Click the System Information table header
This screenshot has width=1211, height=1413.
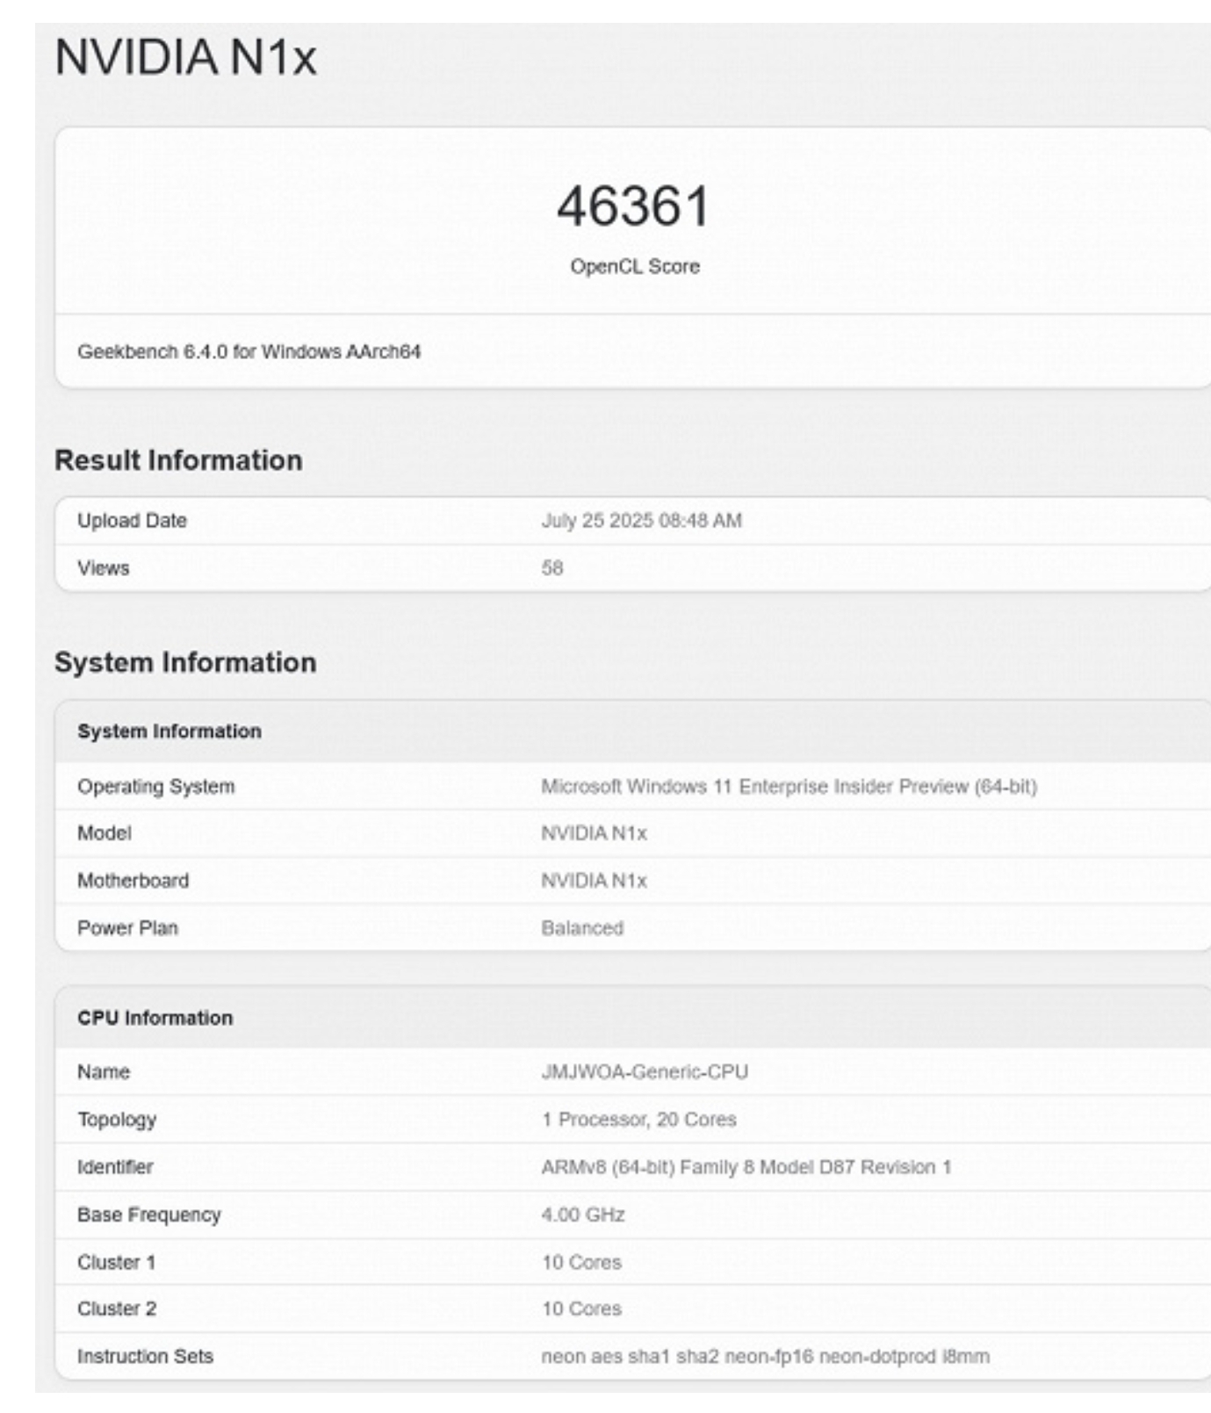click(632, 732)
